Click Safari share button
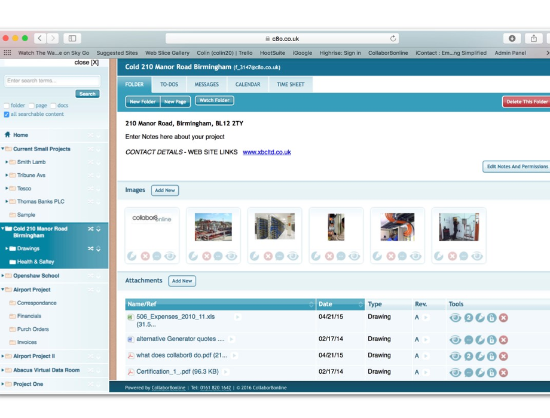Screen dimensions: 550x418 [x=533, y=38]
